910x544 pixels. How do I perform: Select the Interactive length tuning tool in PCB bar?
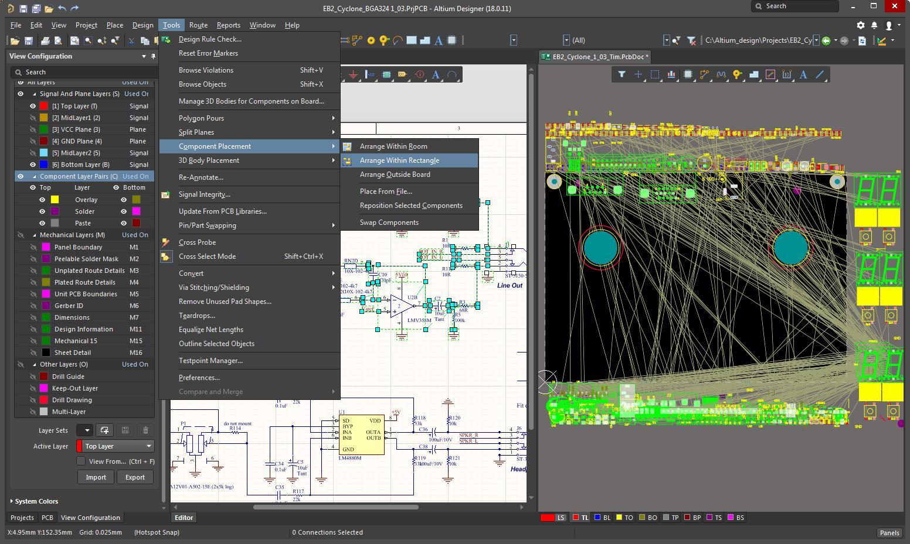721,74
